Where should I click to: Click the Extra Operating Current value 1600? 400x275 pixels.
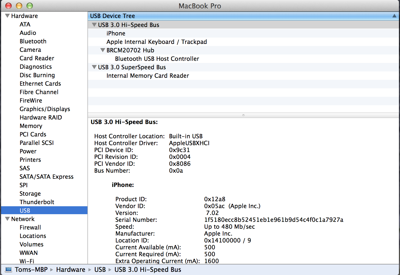click(x=211, y=261)
